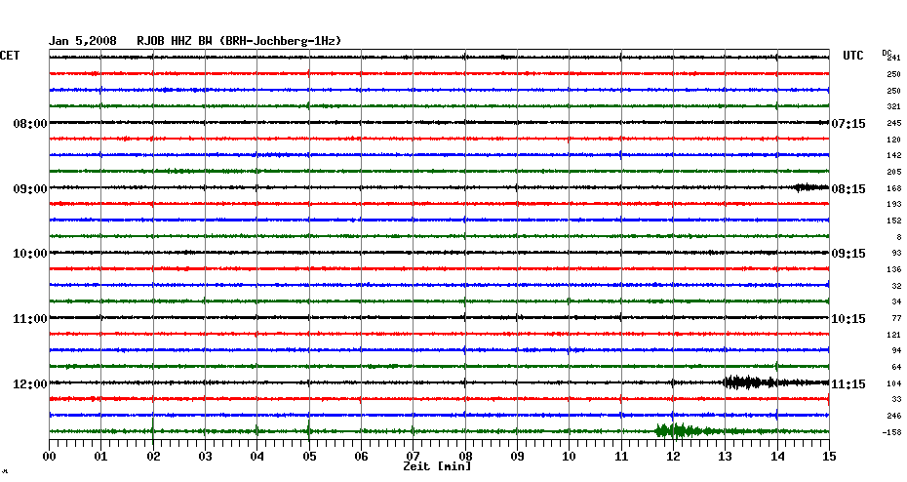The height and width of the screenshot is (482, 907).
Task: Click minute axis tick label 13
Action: pyautogui.click(x=726, y=456)
